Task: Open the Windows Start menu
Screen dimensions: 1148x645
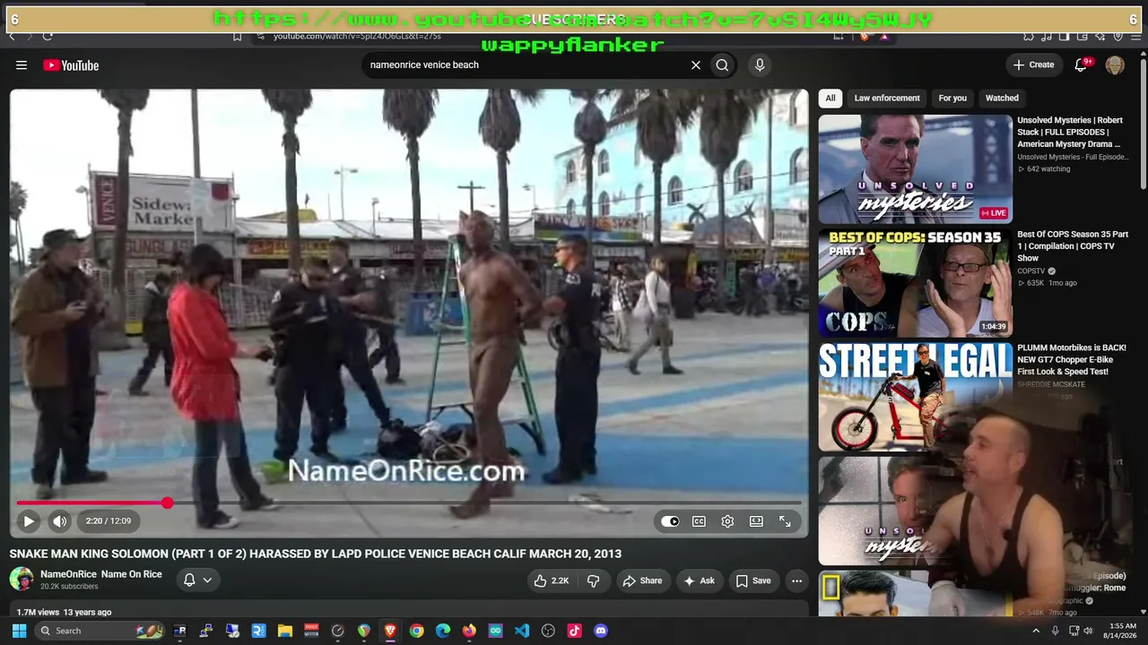Action: point(19,631)
